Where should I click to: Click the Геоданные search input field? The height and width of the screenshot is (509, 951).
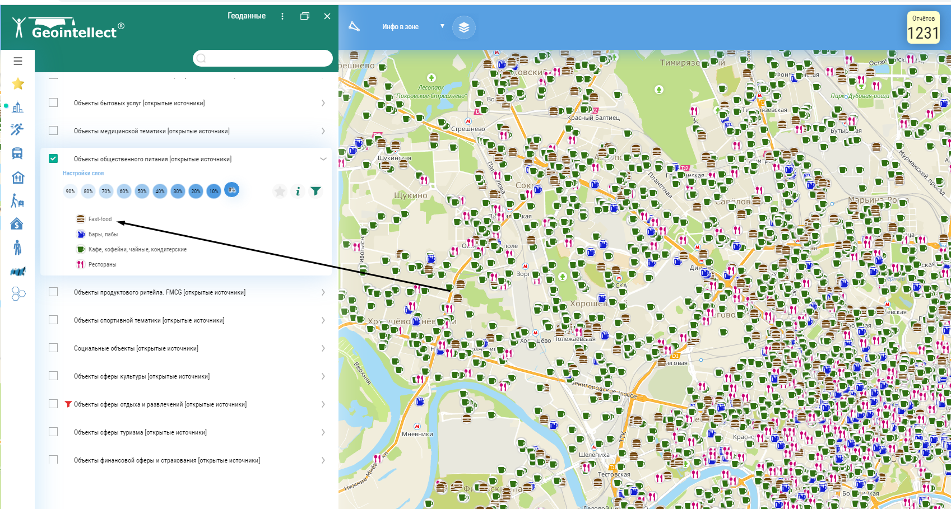point(263,58)
